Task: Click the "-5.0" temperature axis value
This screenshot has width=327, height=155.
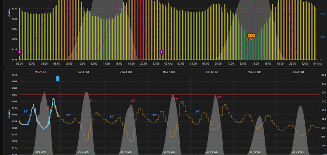Action: (x=324, y=146)
